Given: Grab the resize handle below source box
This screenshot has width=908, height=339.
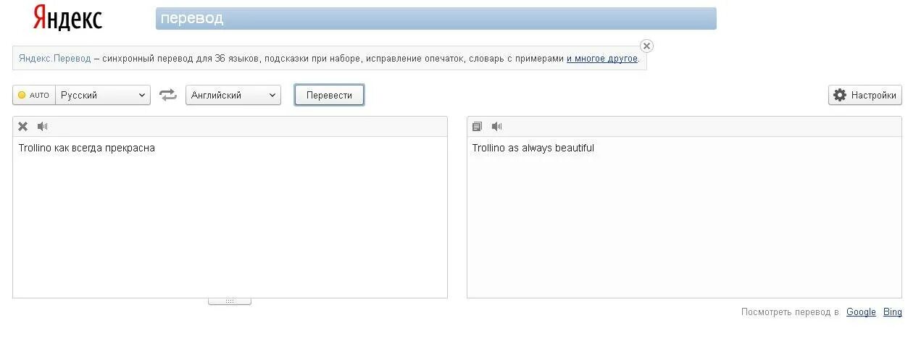Looking at the screenshot, I should click(230, 301).
